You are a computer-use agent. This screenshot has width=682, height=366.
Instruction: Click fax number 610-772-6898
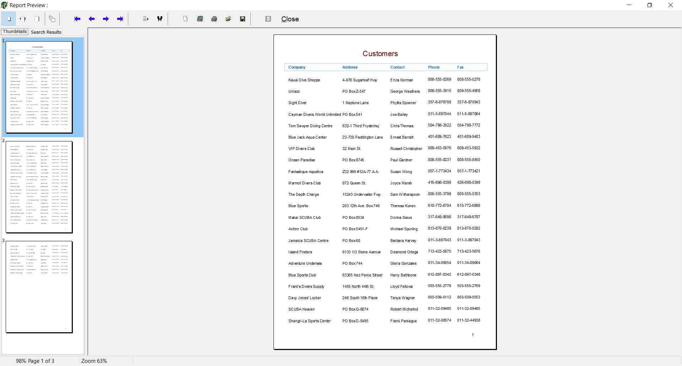coord(469,205)
